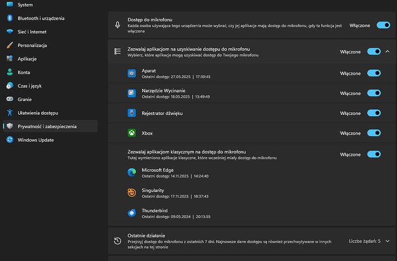
Task: Disable microphone for Narzędzie Wycinanie
Action: coord(373,93)
